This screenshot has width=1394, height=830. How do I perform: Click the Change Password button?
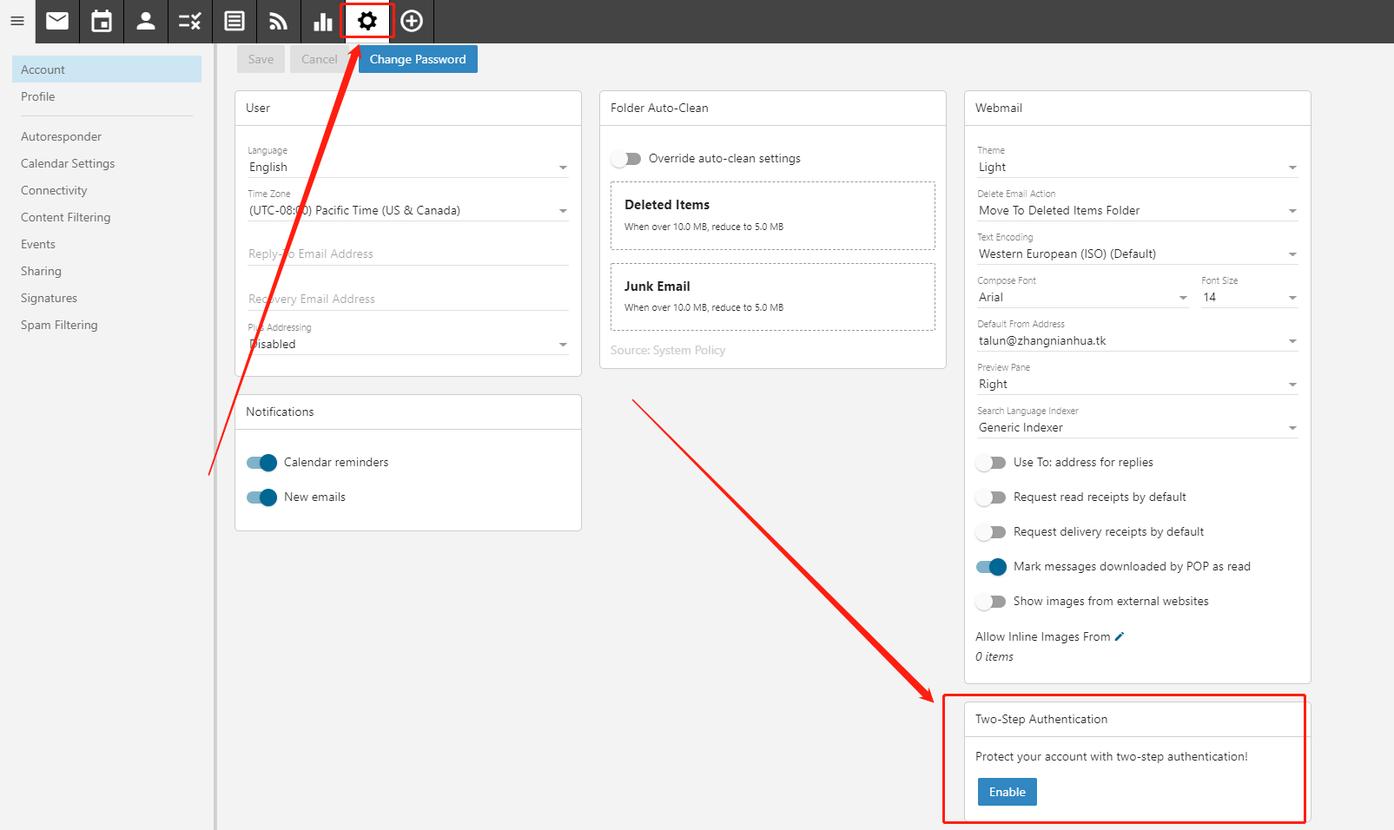click(x=418, y=59)
